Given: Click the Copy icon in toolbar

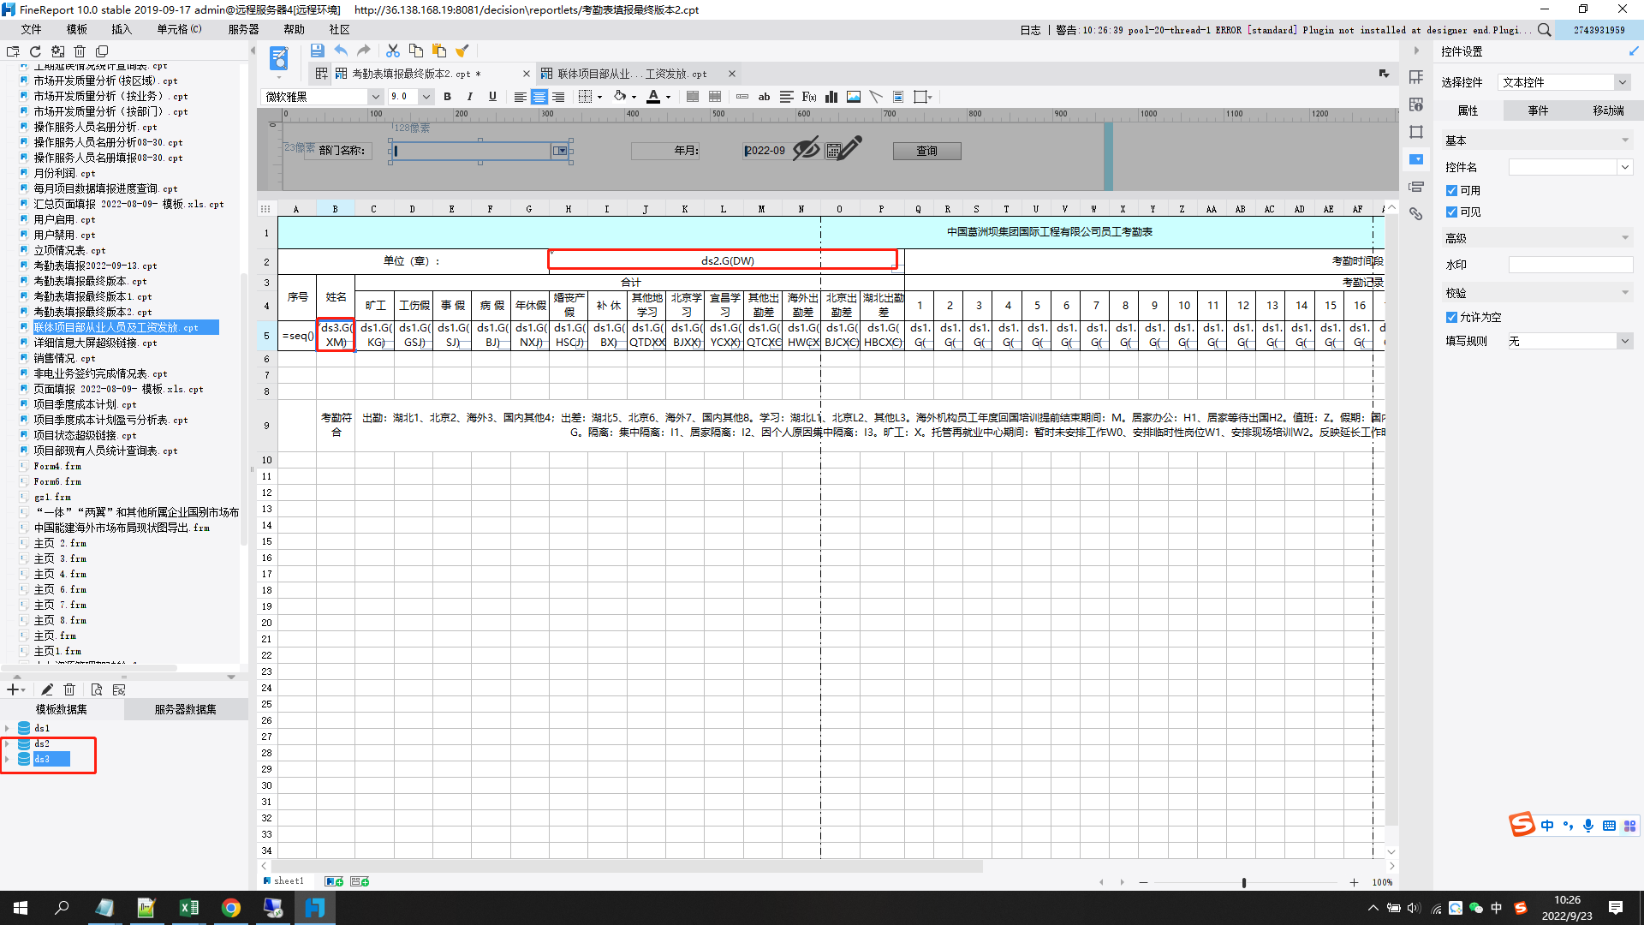Looking at the screenshot, I should pyautogui.click(x=416, y=51).
